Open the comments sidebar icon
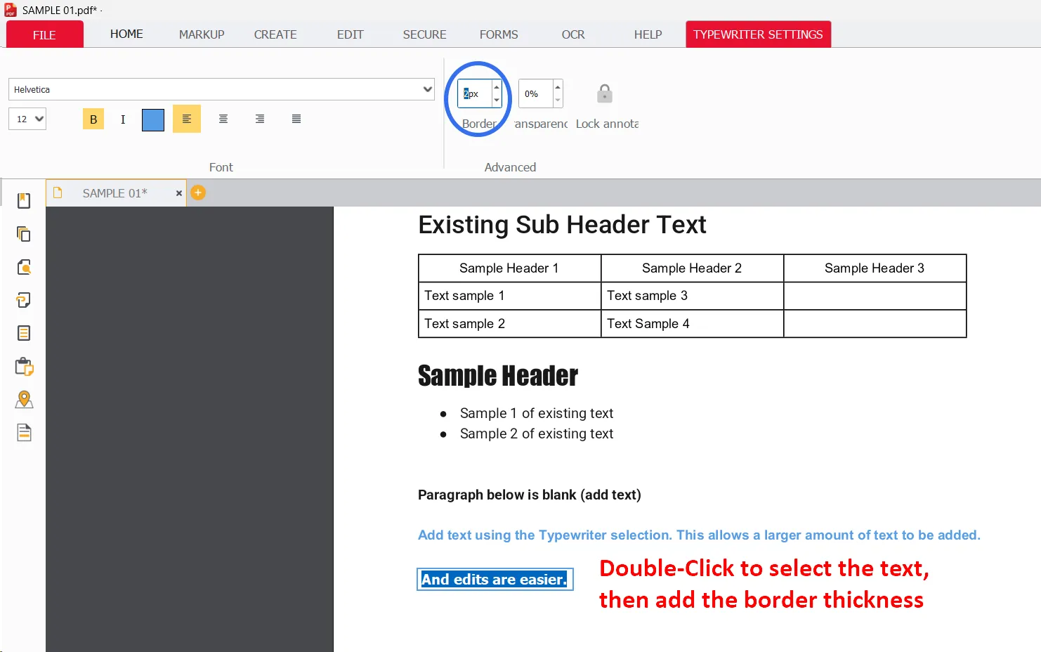The width and height of the screenshot is (1041, 652). (x=24, y=300)
